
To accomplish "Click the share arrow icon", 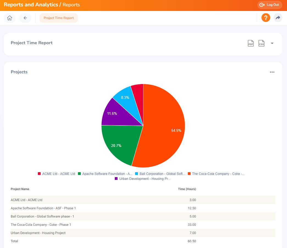I will tap(278, 18).
